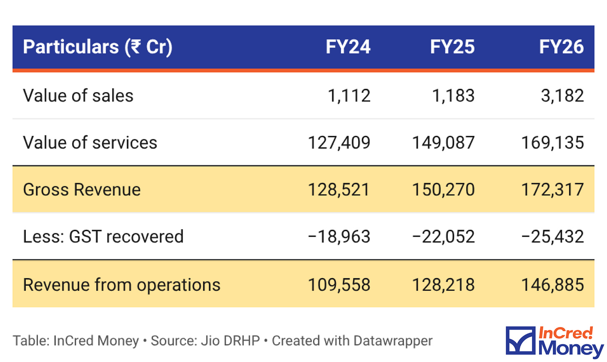
Task: Click the FY26 column header
Action: pyautogui.click(x=561, y=47)
